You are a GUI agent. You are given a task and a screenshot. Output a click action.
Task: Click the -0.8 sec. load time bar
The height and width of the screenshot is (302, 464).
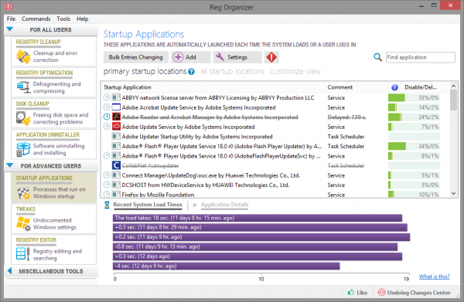(255, 246)
